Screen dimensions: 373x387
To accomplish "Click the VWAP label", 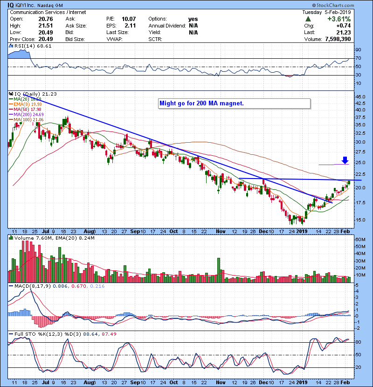I will (x=115, y=39).
